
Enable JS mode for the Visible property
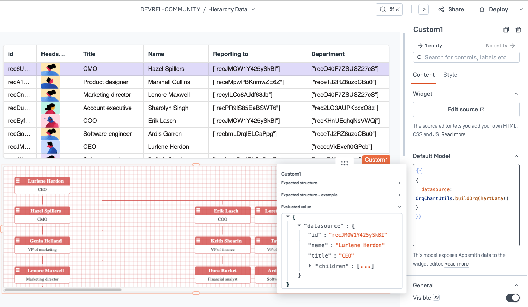(436, 298)
